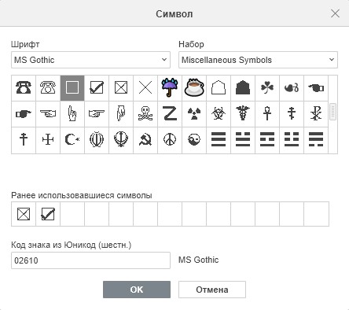Choose the ankh symbol
Screen dimensions: 349x310
[x=267, y=114]
